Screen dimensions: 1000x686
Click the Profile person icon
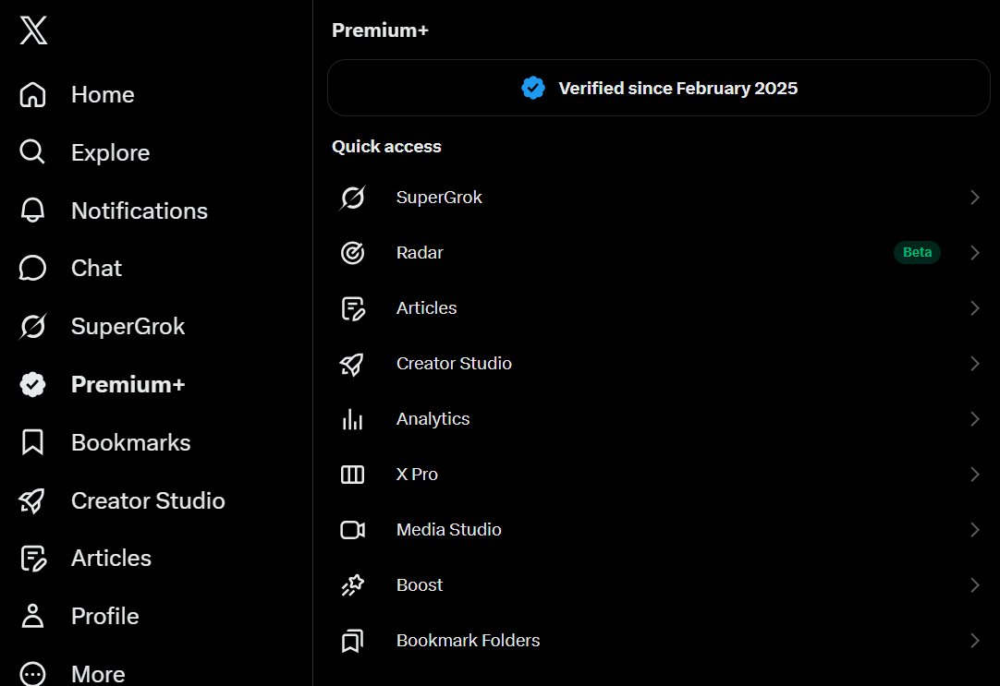pos(32,616)
